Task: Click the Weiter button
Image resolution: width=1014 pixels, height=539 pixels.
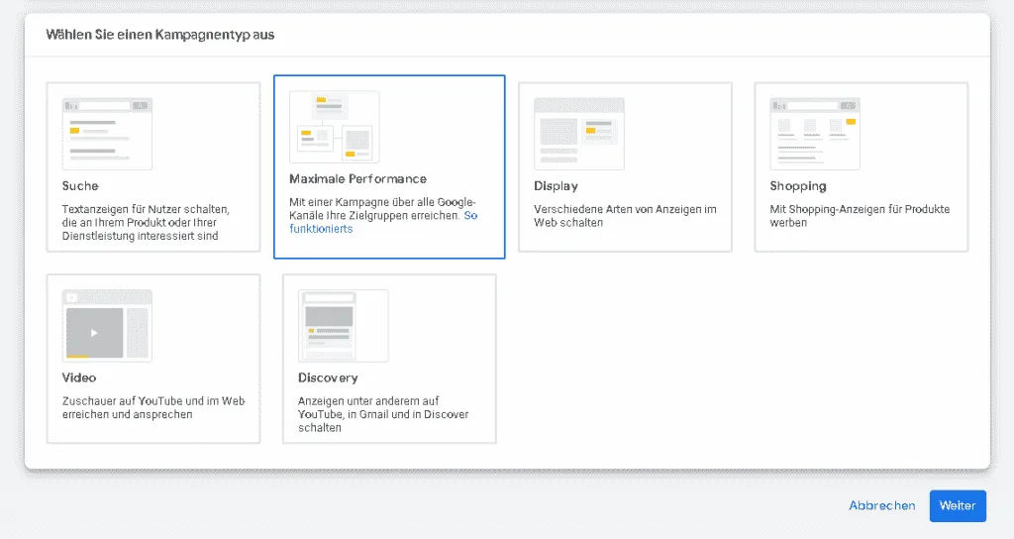Action: pos(958,506)
